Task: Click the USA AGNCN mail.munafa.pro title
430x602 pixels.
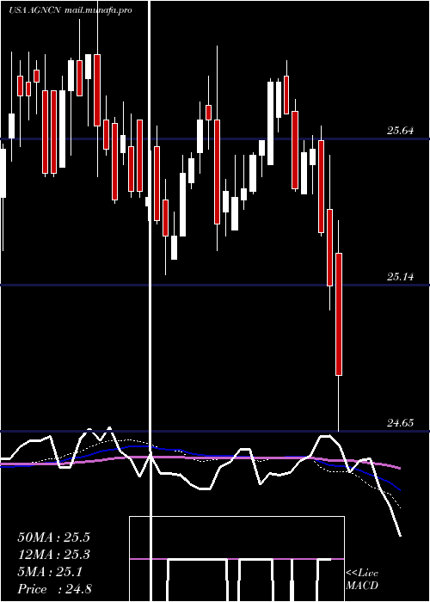Action: 71,10
